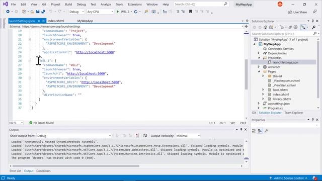
Task: Click the Pending Changes Filter clock icon
Action: pos(282,27)
